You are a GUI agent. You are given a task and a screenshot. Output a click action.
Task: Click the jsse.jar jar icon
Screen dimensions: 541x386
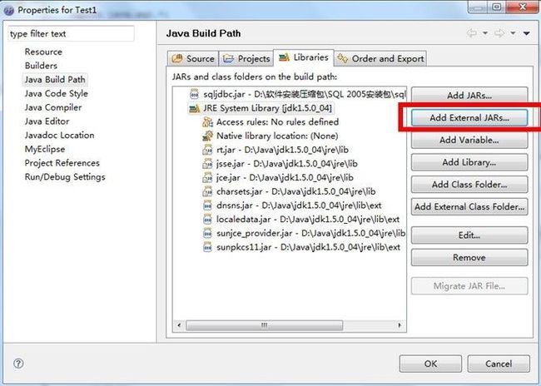pyautogui.click(x=207, y=164)
